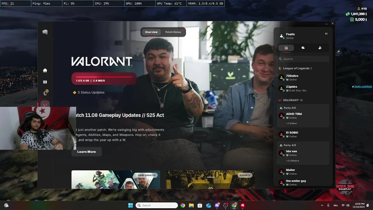This screenshot has height=210, width=373.
Task: Open the volume speaker tray icon
Action: pyautogui.click(x=348, y=205)
